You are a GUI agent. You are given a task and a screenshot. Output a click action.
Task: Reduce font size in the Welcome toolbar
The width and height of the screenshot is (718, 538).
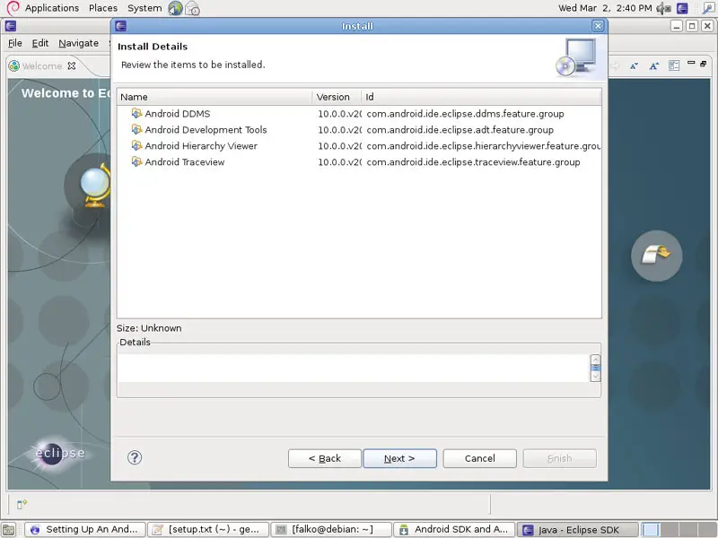point(634,65)
